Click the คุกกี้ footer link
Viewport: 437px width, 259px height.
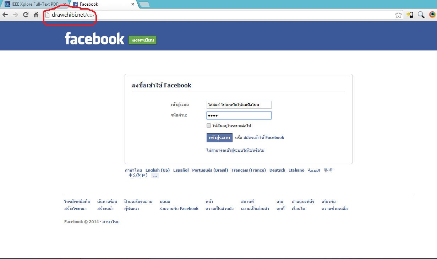(280, 209)
